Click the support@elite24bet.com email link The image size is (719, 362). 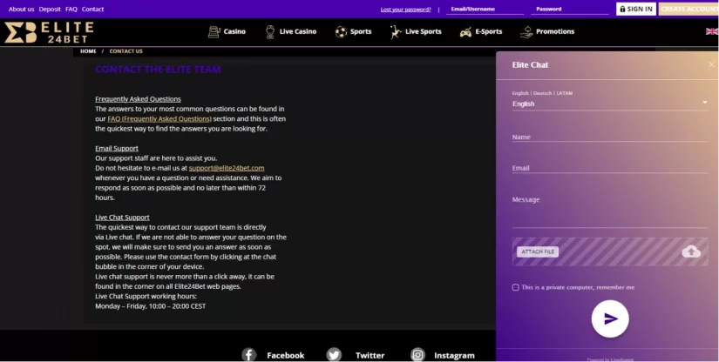coord(227,168)
